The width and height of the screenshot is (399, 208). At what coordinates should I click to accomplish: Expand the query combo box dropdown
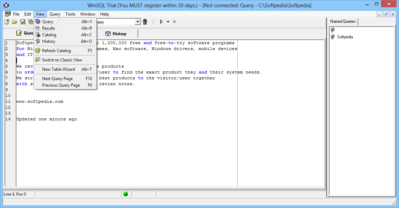138,22
